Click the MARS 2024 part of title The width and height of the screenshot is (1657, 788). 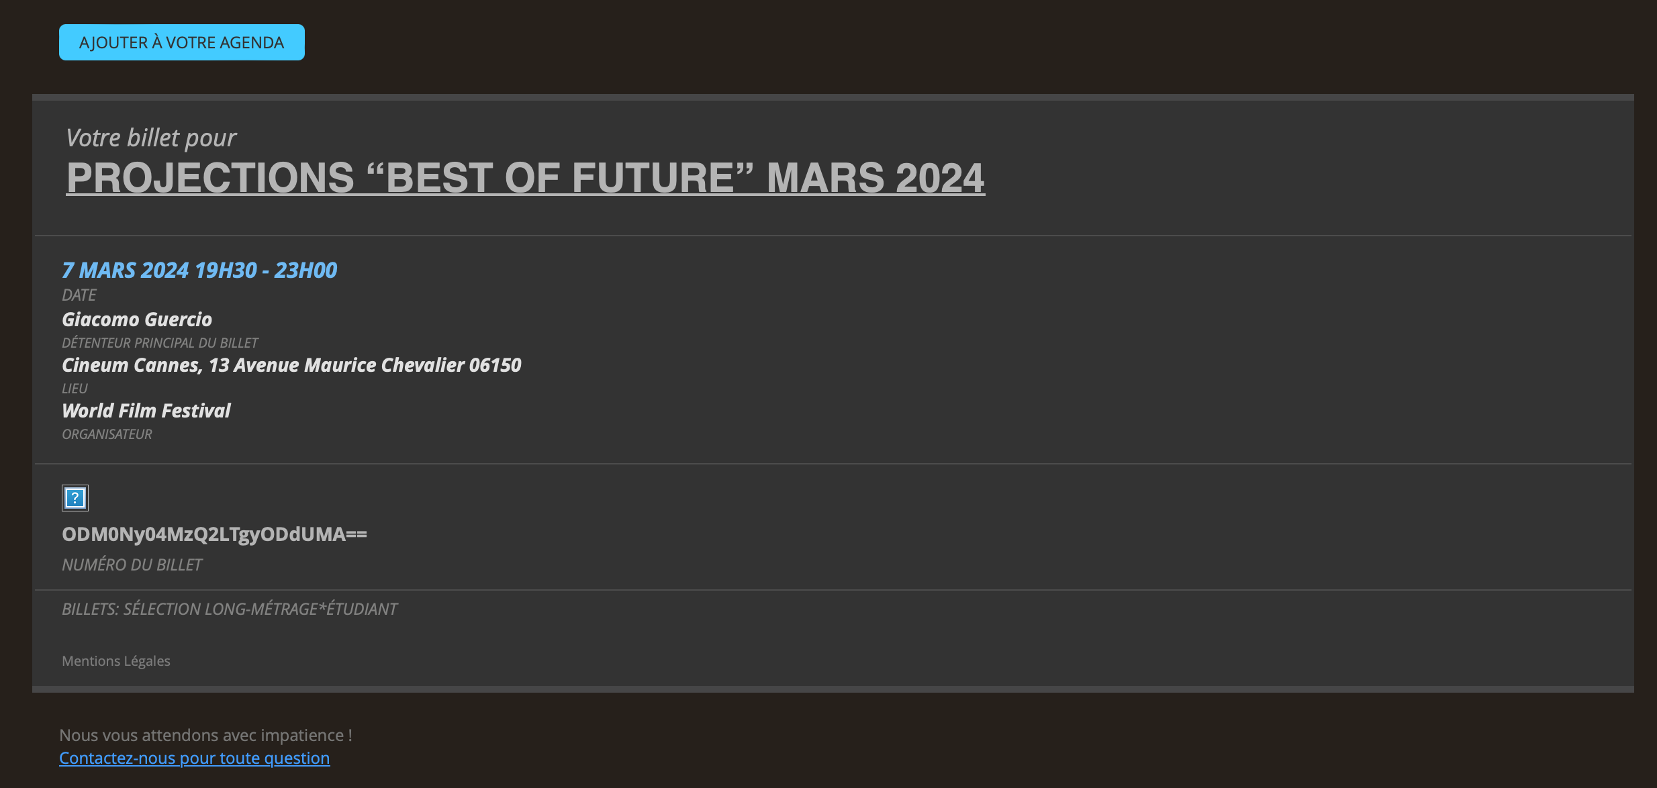pos(875,178)
